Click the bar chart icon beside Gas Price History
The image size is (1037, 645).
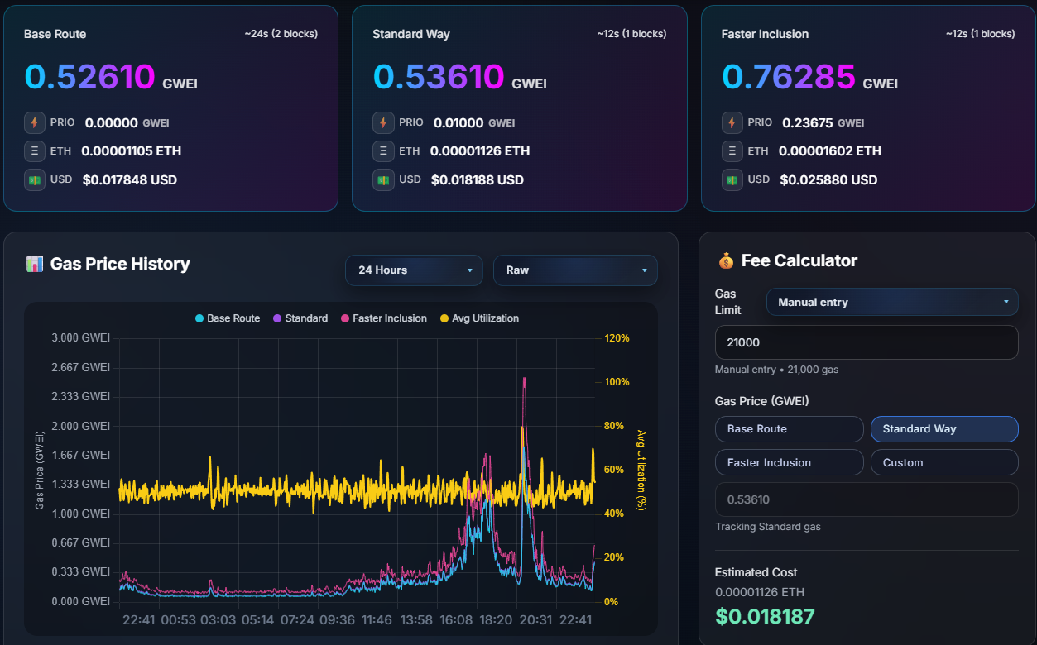35,265
